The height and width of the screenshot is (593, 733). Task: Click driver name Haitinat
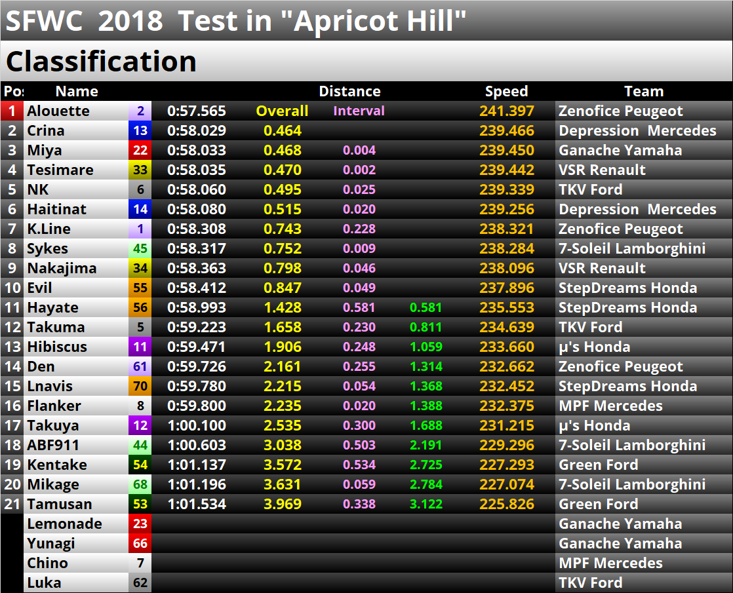(56, 209)
